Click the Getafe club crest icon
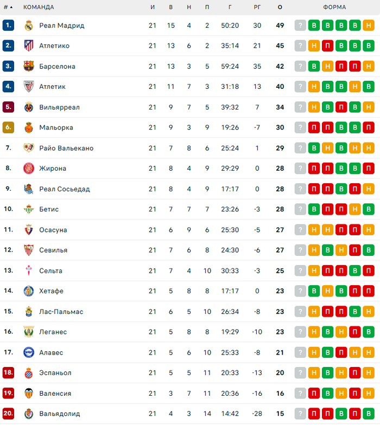 [29, 291]
